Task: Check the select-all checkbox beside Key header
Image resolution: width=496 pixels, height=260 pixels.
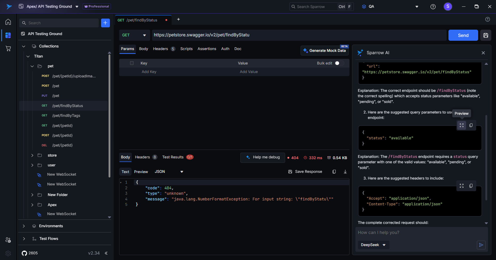Action: [132, 63]
